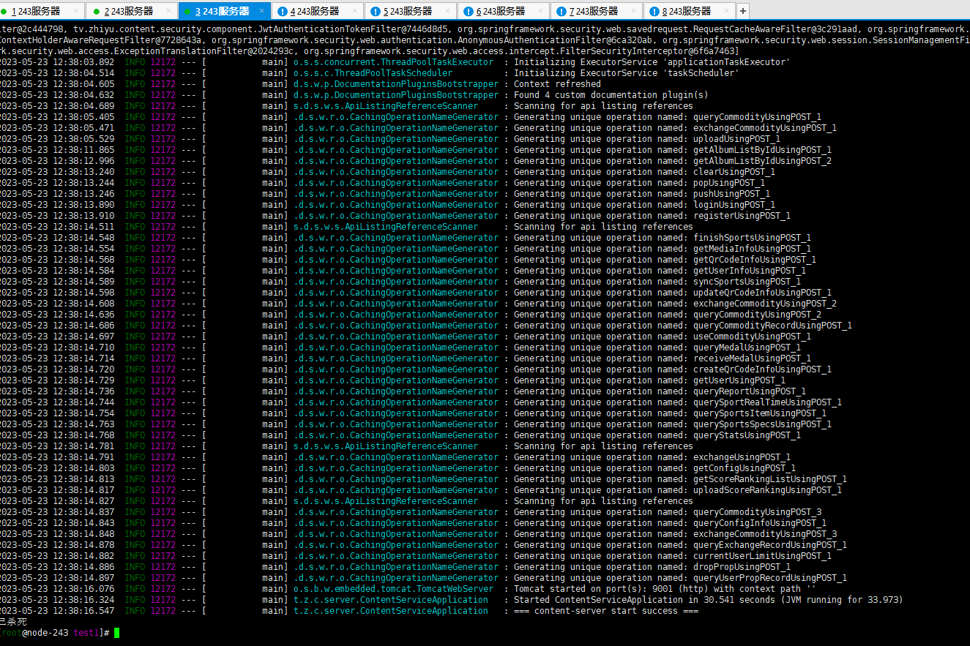Open a new session with the plus button

743,11
